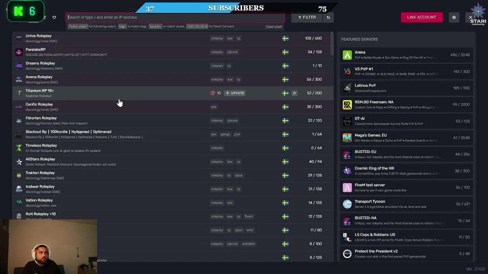
Task: Open the BUSTED: NA featured server
Action: pyautogui.click(x=406, y=220)
